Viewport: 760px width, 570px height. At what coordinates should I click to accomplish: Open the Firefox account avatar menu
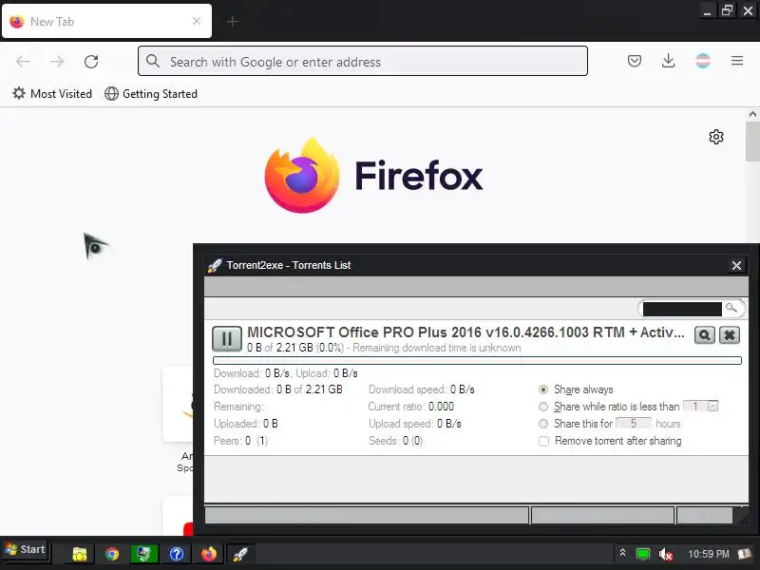[703, 61]
